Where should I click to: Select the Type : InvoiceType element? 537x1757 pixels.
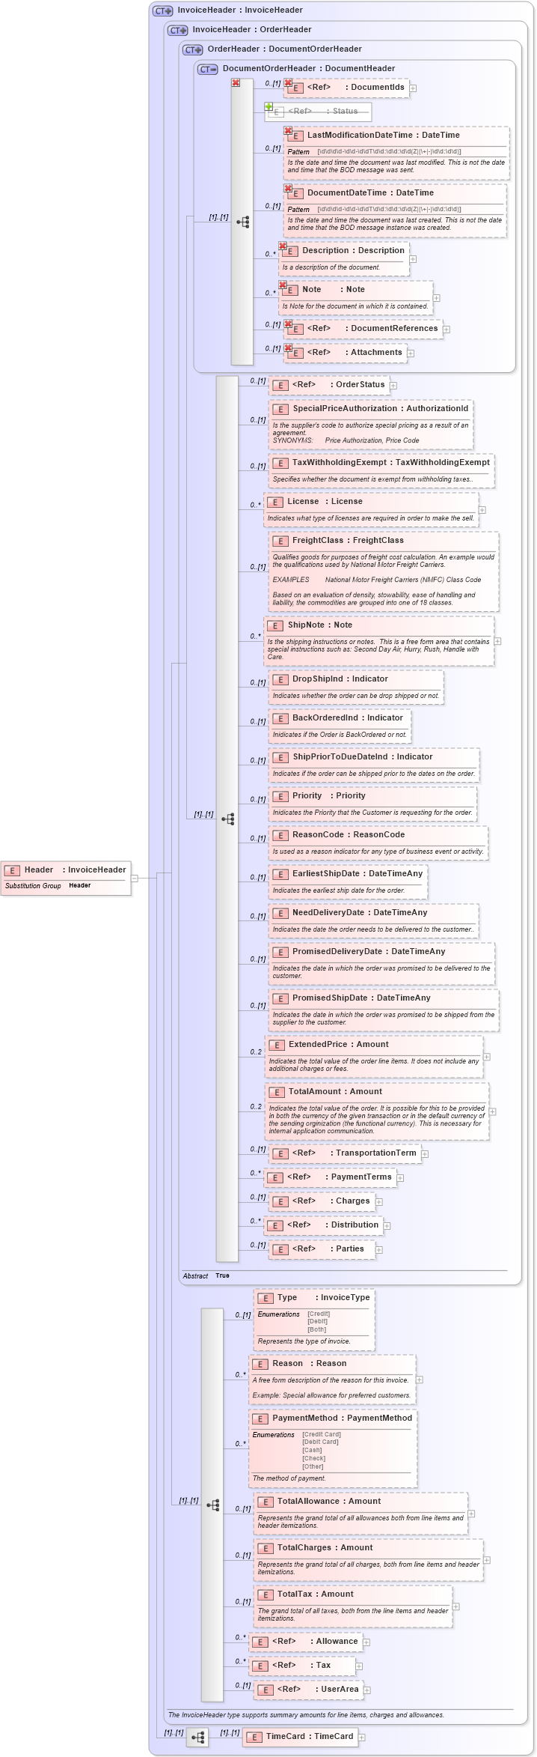[314, 1320]
